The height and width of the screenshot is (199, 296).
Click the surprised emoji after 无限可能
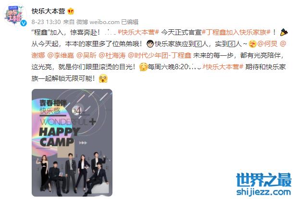tap(103, 78)
